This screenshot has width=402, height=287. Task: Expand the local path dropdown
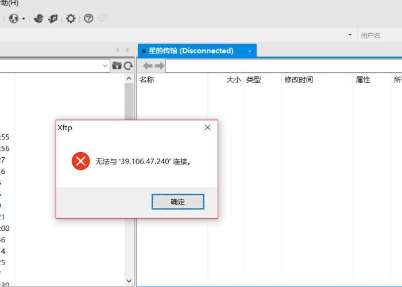click(105, 66)
